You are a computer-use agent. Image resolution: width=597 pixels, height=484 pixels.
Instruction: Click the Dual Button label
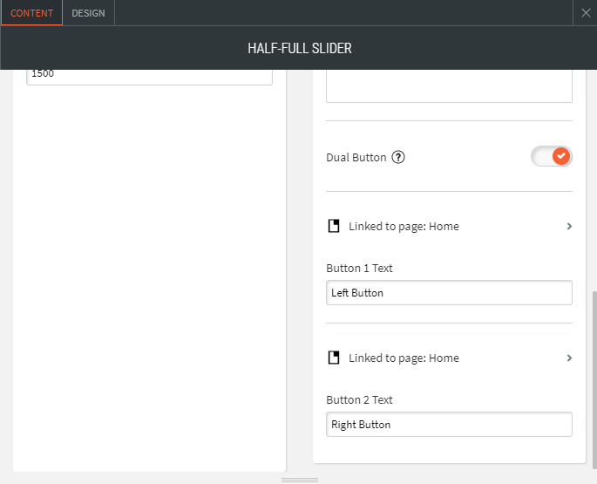click(x=356, y=158)
